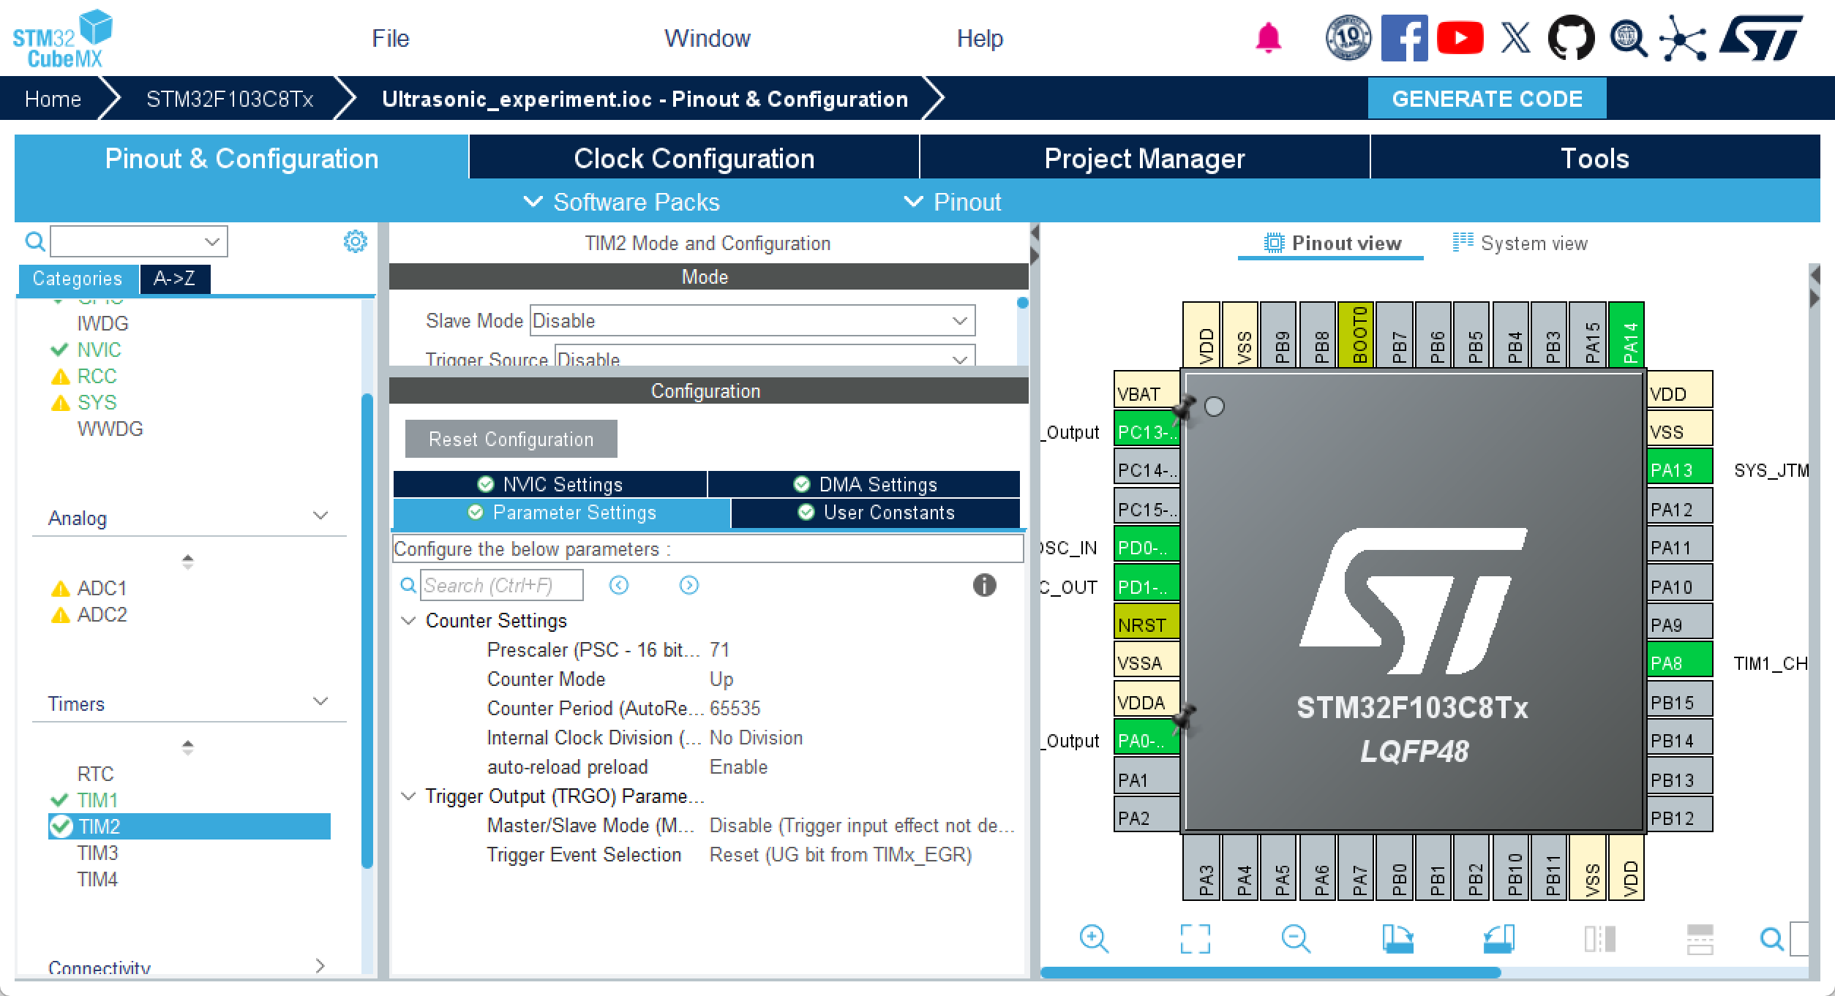
Task: Click the 10-year anniversary badge icon
Action: (1348, 38)
